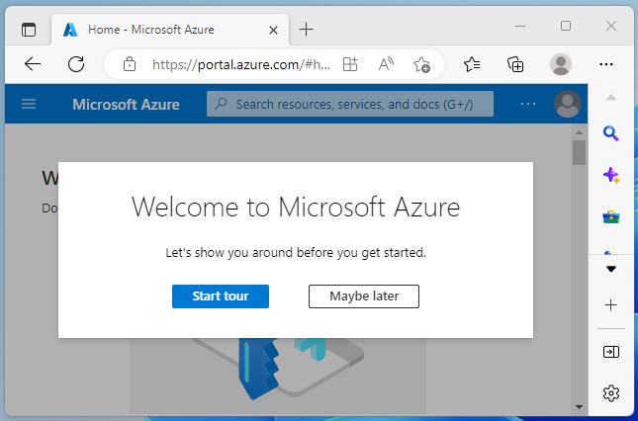Click the Azure account avatar
This screenshot has width=638, height=421.
pyautogui.click(x=567, y=104)
